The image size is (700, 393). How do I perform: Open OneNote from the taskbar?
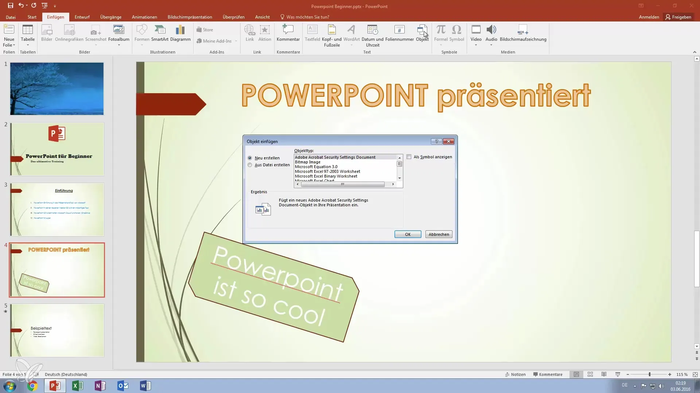click(x=100, y=386)
